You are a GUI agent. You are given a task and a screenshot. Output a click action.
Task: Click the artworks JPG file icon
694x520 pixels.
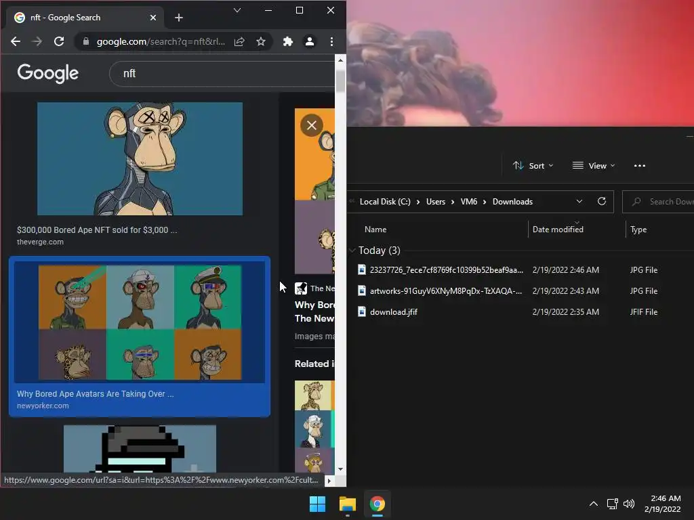362,290
